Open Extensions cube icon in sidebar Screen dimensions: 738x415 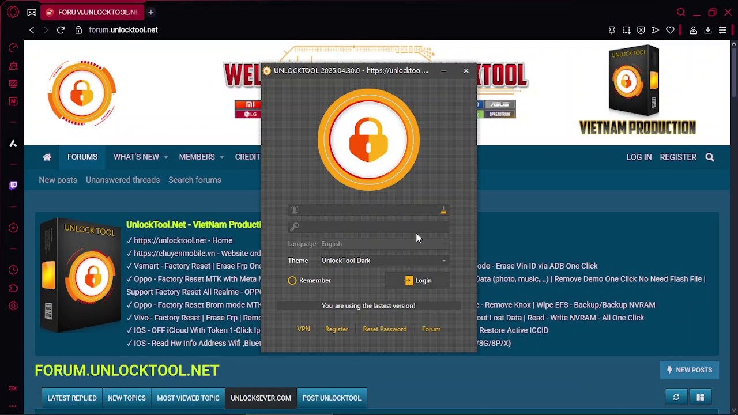point(13,288)
